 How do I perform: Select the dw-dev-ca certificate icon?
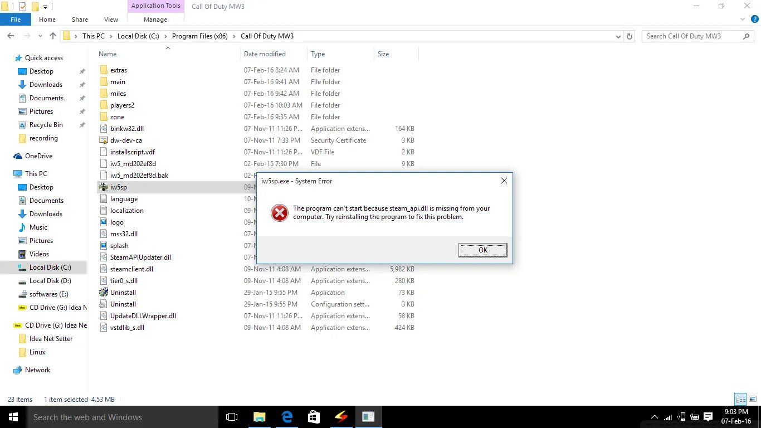point(104,140)
